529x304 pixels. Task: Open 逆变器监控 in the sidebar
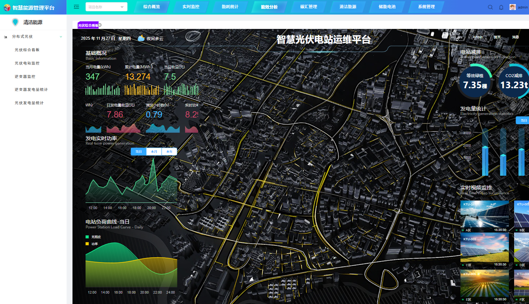pyautogui.click(x=25, y=76)
